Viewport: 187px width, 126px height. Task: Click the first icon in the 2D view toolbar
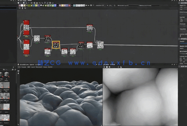[104, 67]
